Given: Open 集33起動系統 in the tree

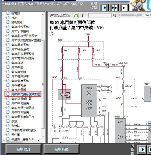Looking at the screenshot, I should tap(20, 45).
